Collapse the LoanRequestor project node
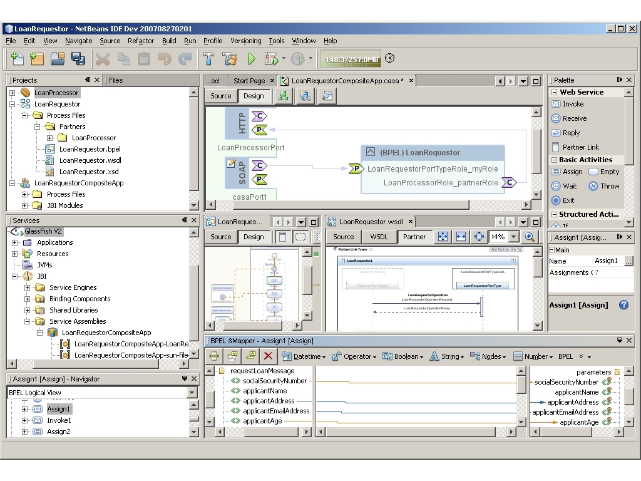The height and width of the screenshot is (481, 641). (13, 105)
